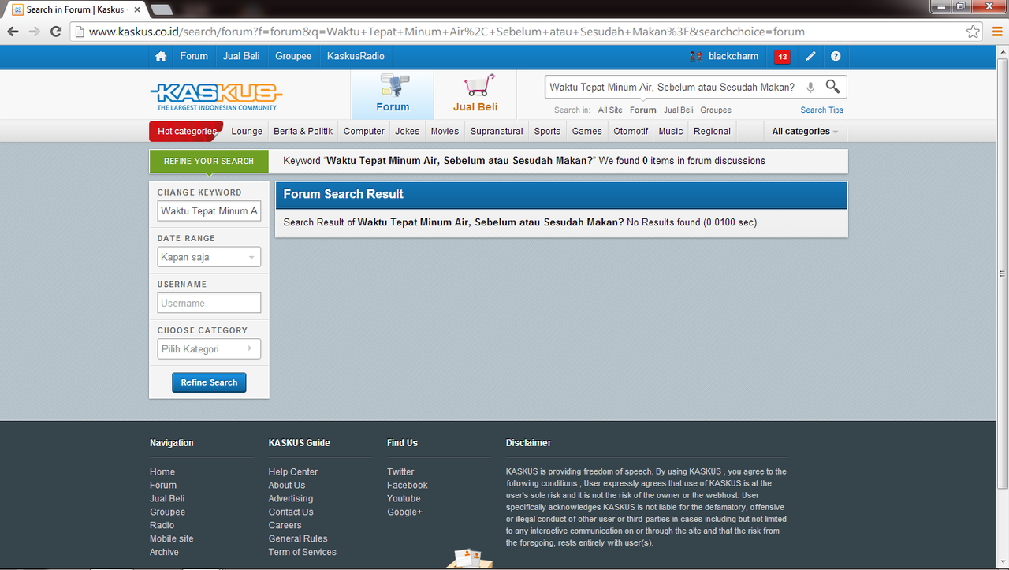
Task: Click the page favicon on the browser tab
Action: tap(17, 9)
